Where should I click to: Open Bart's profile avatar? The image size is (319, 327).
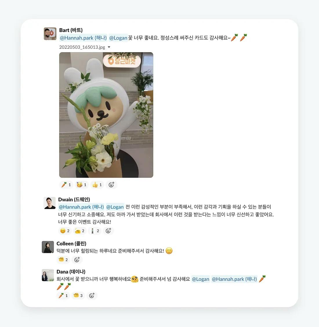[50, 34]
